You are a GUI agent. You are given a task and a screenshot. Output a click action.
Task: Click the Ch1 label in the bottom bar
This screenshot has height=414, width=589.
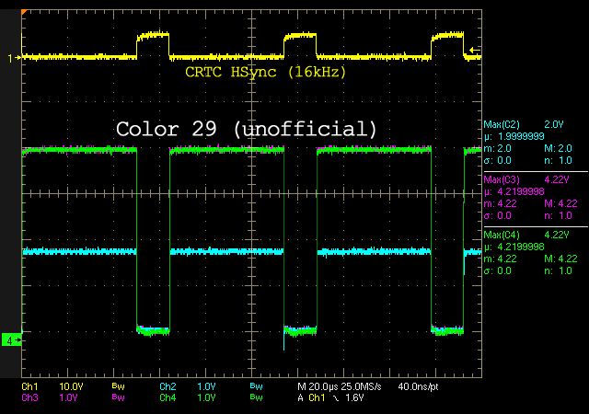[29, 386]
